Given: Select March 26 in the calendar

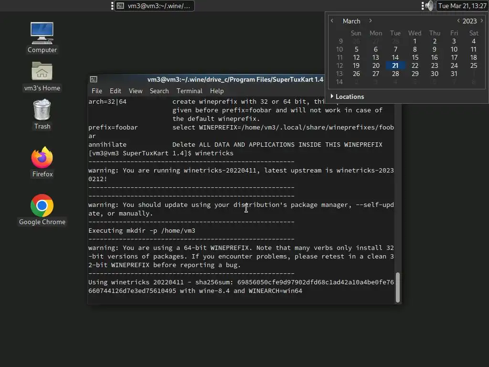Looking at the screenshot, I should click(x=356, y=74).
